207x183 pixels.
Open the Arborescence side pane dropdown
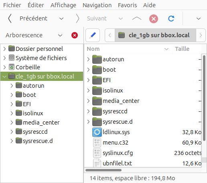pyautogui.click(x=60, y=36)
